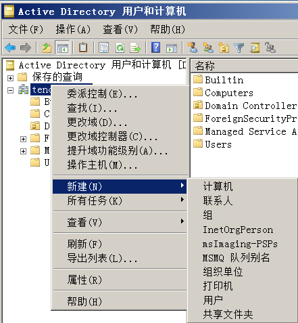Choose 查找(I)... from context menu

point(120,108)
